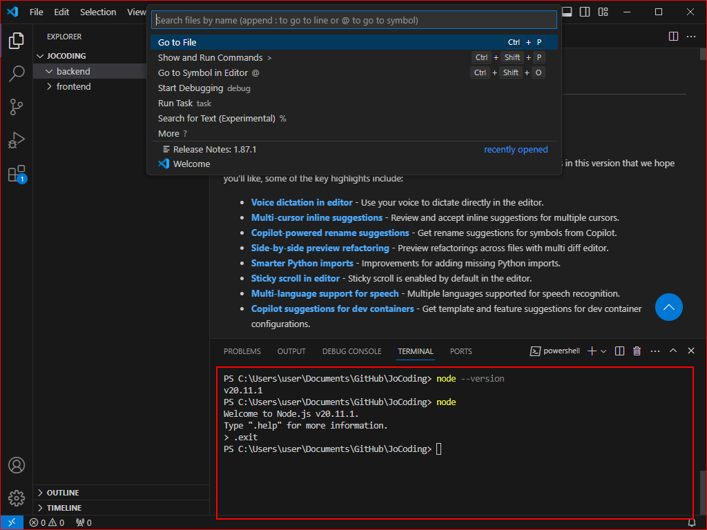Open Copilot suggestions for dev containers link
This screenshot has width=707, height=530.
coord(332,308)
